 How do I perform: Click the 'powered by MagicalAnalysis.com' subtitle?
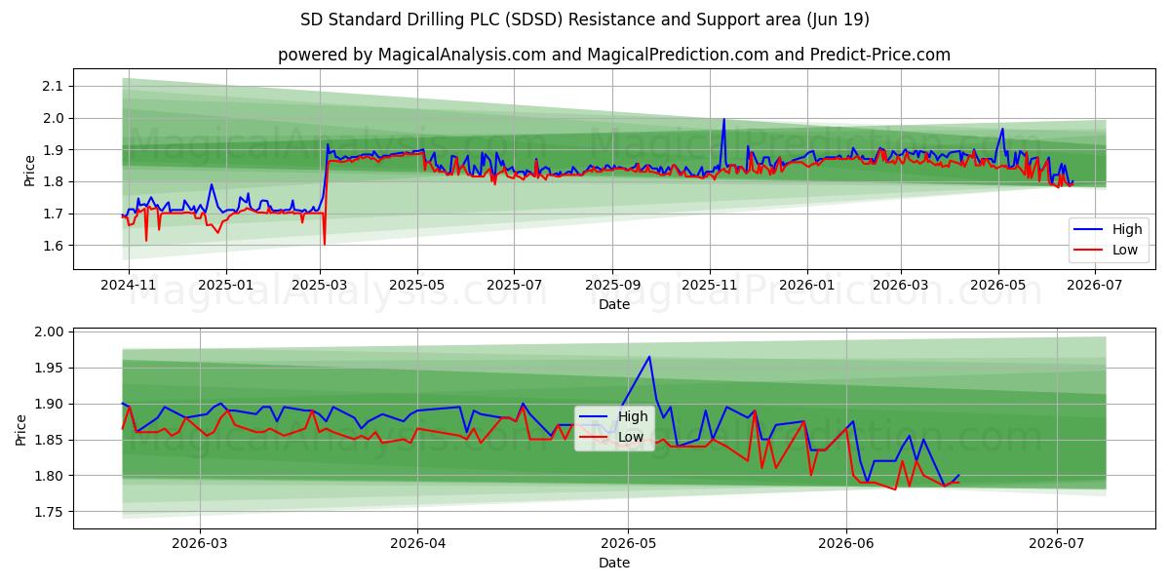click(x=614, y=55)
